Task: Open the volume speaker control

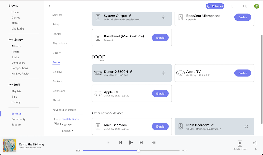Action: tap(255, 143)
